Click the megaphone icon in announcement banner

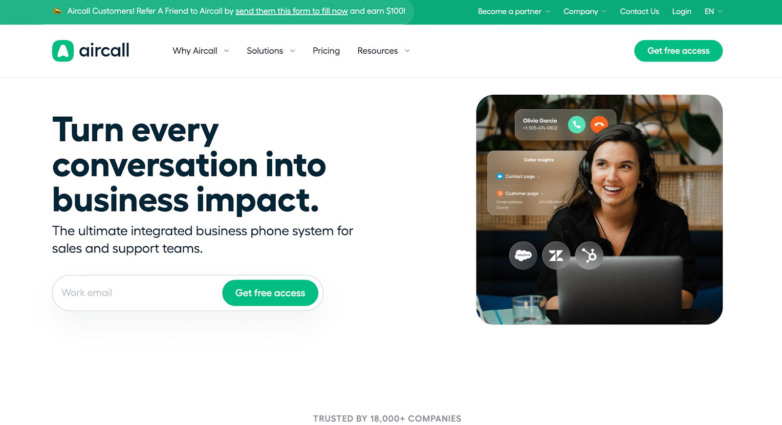click(x=58, y=11)
